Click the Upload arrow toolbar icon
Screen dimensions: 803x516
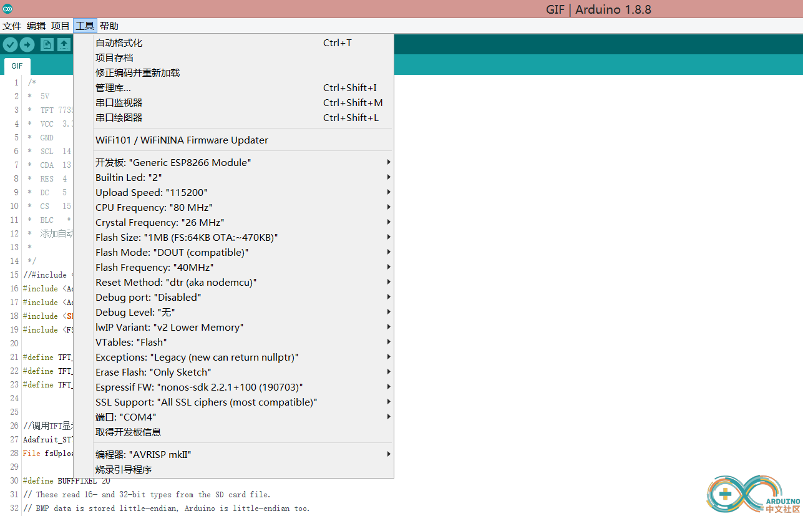[x=27, y=44]
